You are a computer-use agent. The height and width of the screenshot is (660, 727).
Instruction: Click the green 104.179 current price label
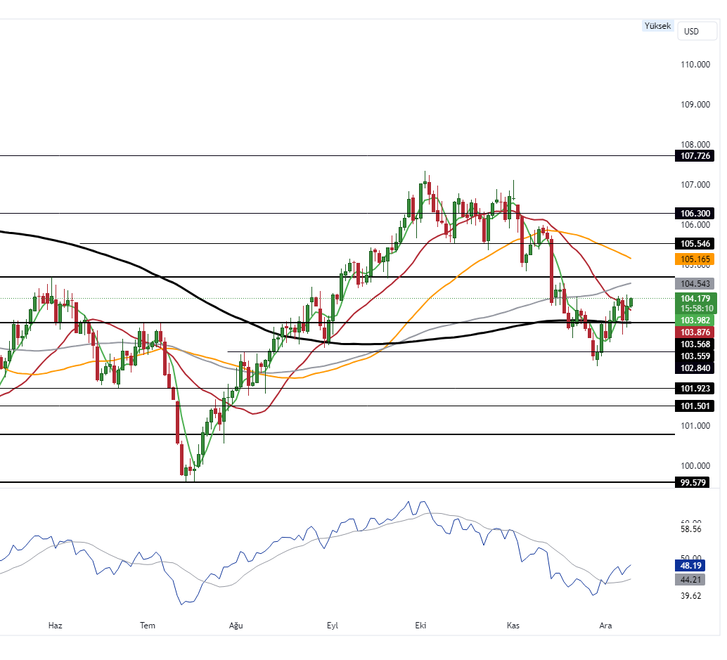point(693,298)
